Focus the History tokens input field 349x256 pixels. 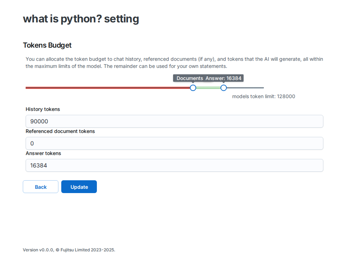174,121
